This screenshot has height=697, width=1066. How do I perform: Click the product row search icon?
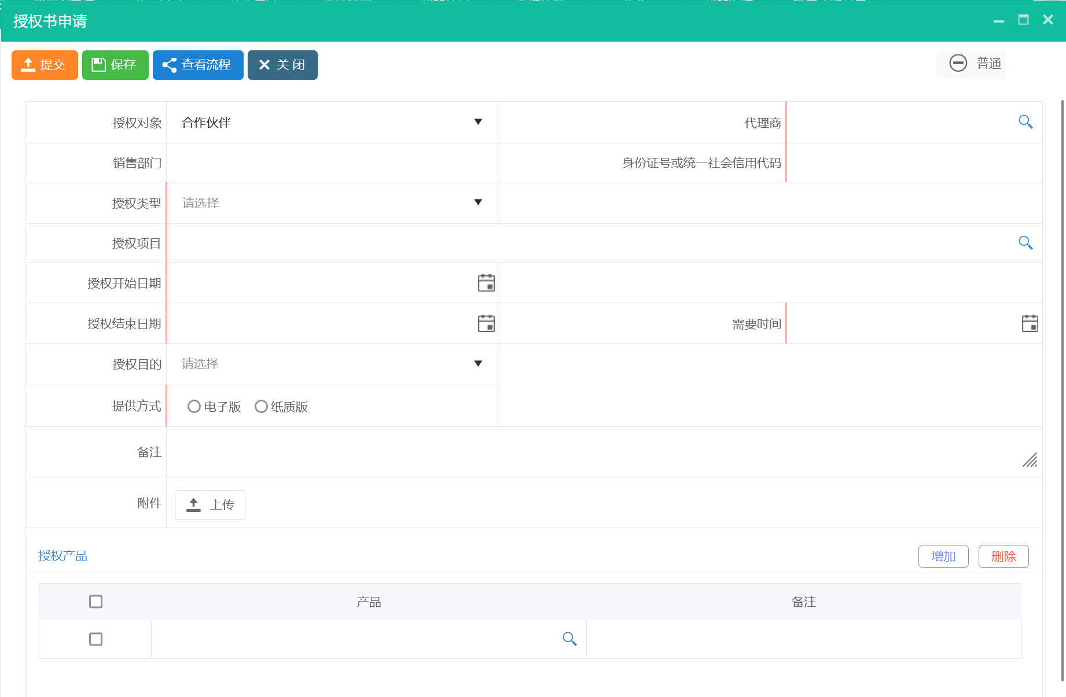pos(569,639)
